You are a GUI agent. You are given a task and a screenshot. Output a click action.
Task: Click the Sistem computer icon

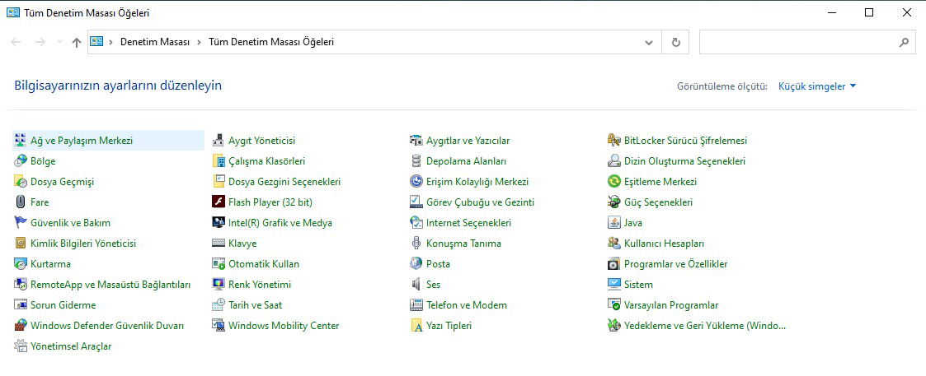[614, 284]
